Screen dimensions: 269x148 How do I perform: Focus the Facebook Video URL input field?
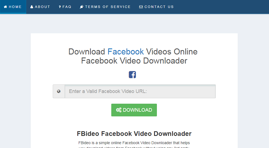click(140, 91)
